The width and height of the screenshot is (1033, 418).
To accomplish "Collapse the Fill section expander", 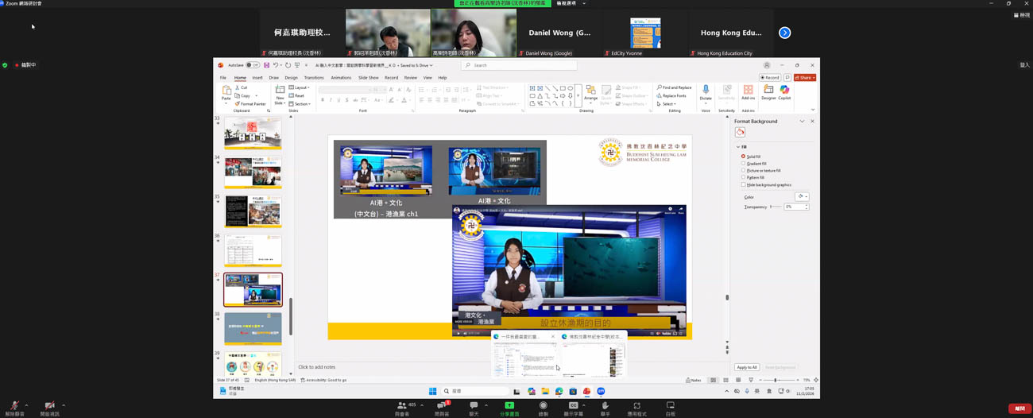I will click(x=738, y=147).
